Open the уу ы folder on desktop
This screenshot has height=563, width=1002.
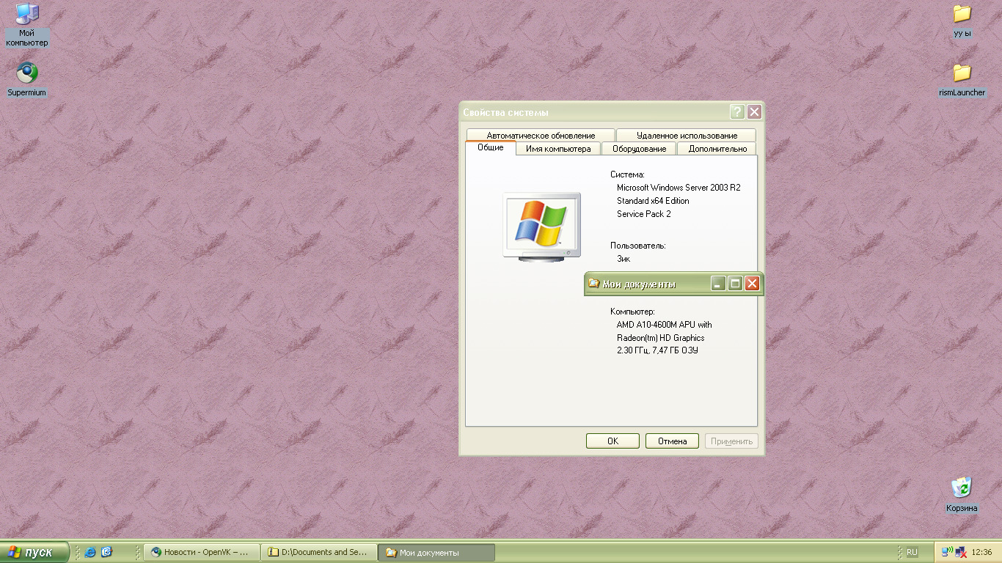tap(962, 21)
